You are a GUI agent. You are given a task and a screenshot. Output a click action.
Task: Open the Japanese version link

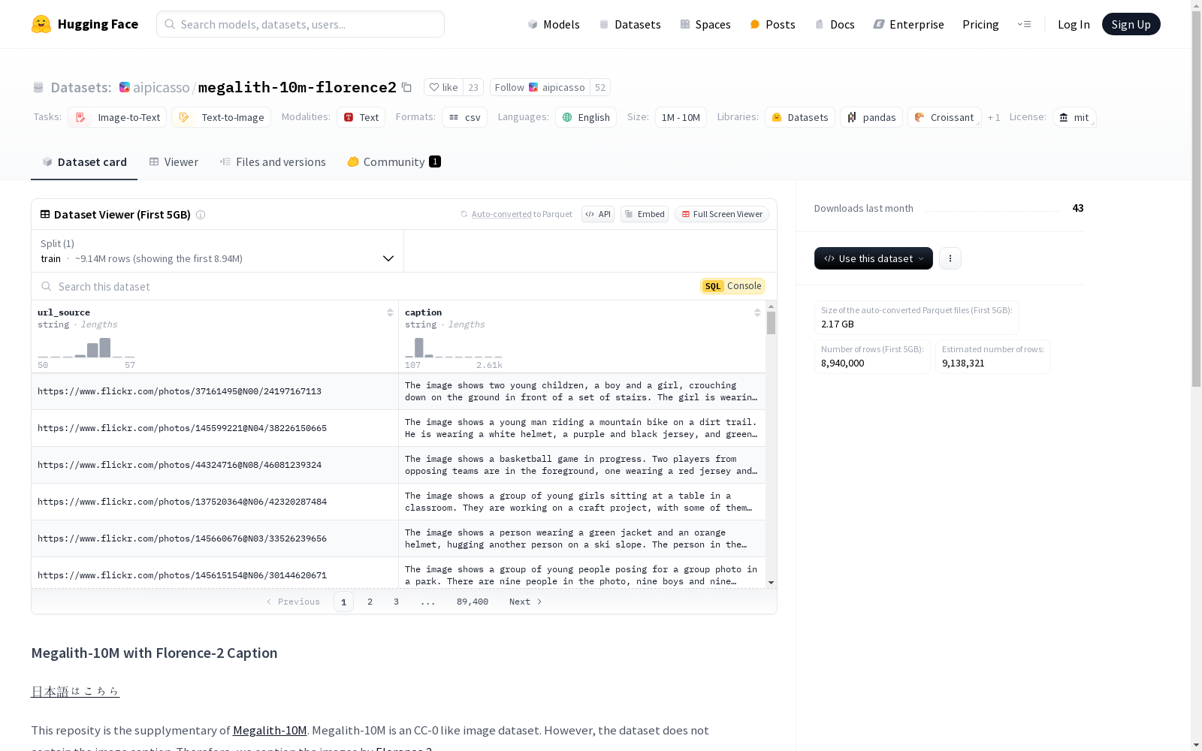75,691
